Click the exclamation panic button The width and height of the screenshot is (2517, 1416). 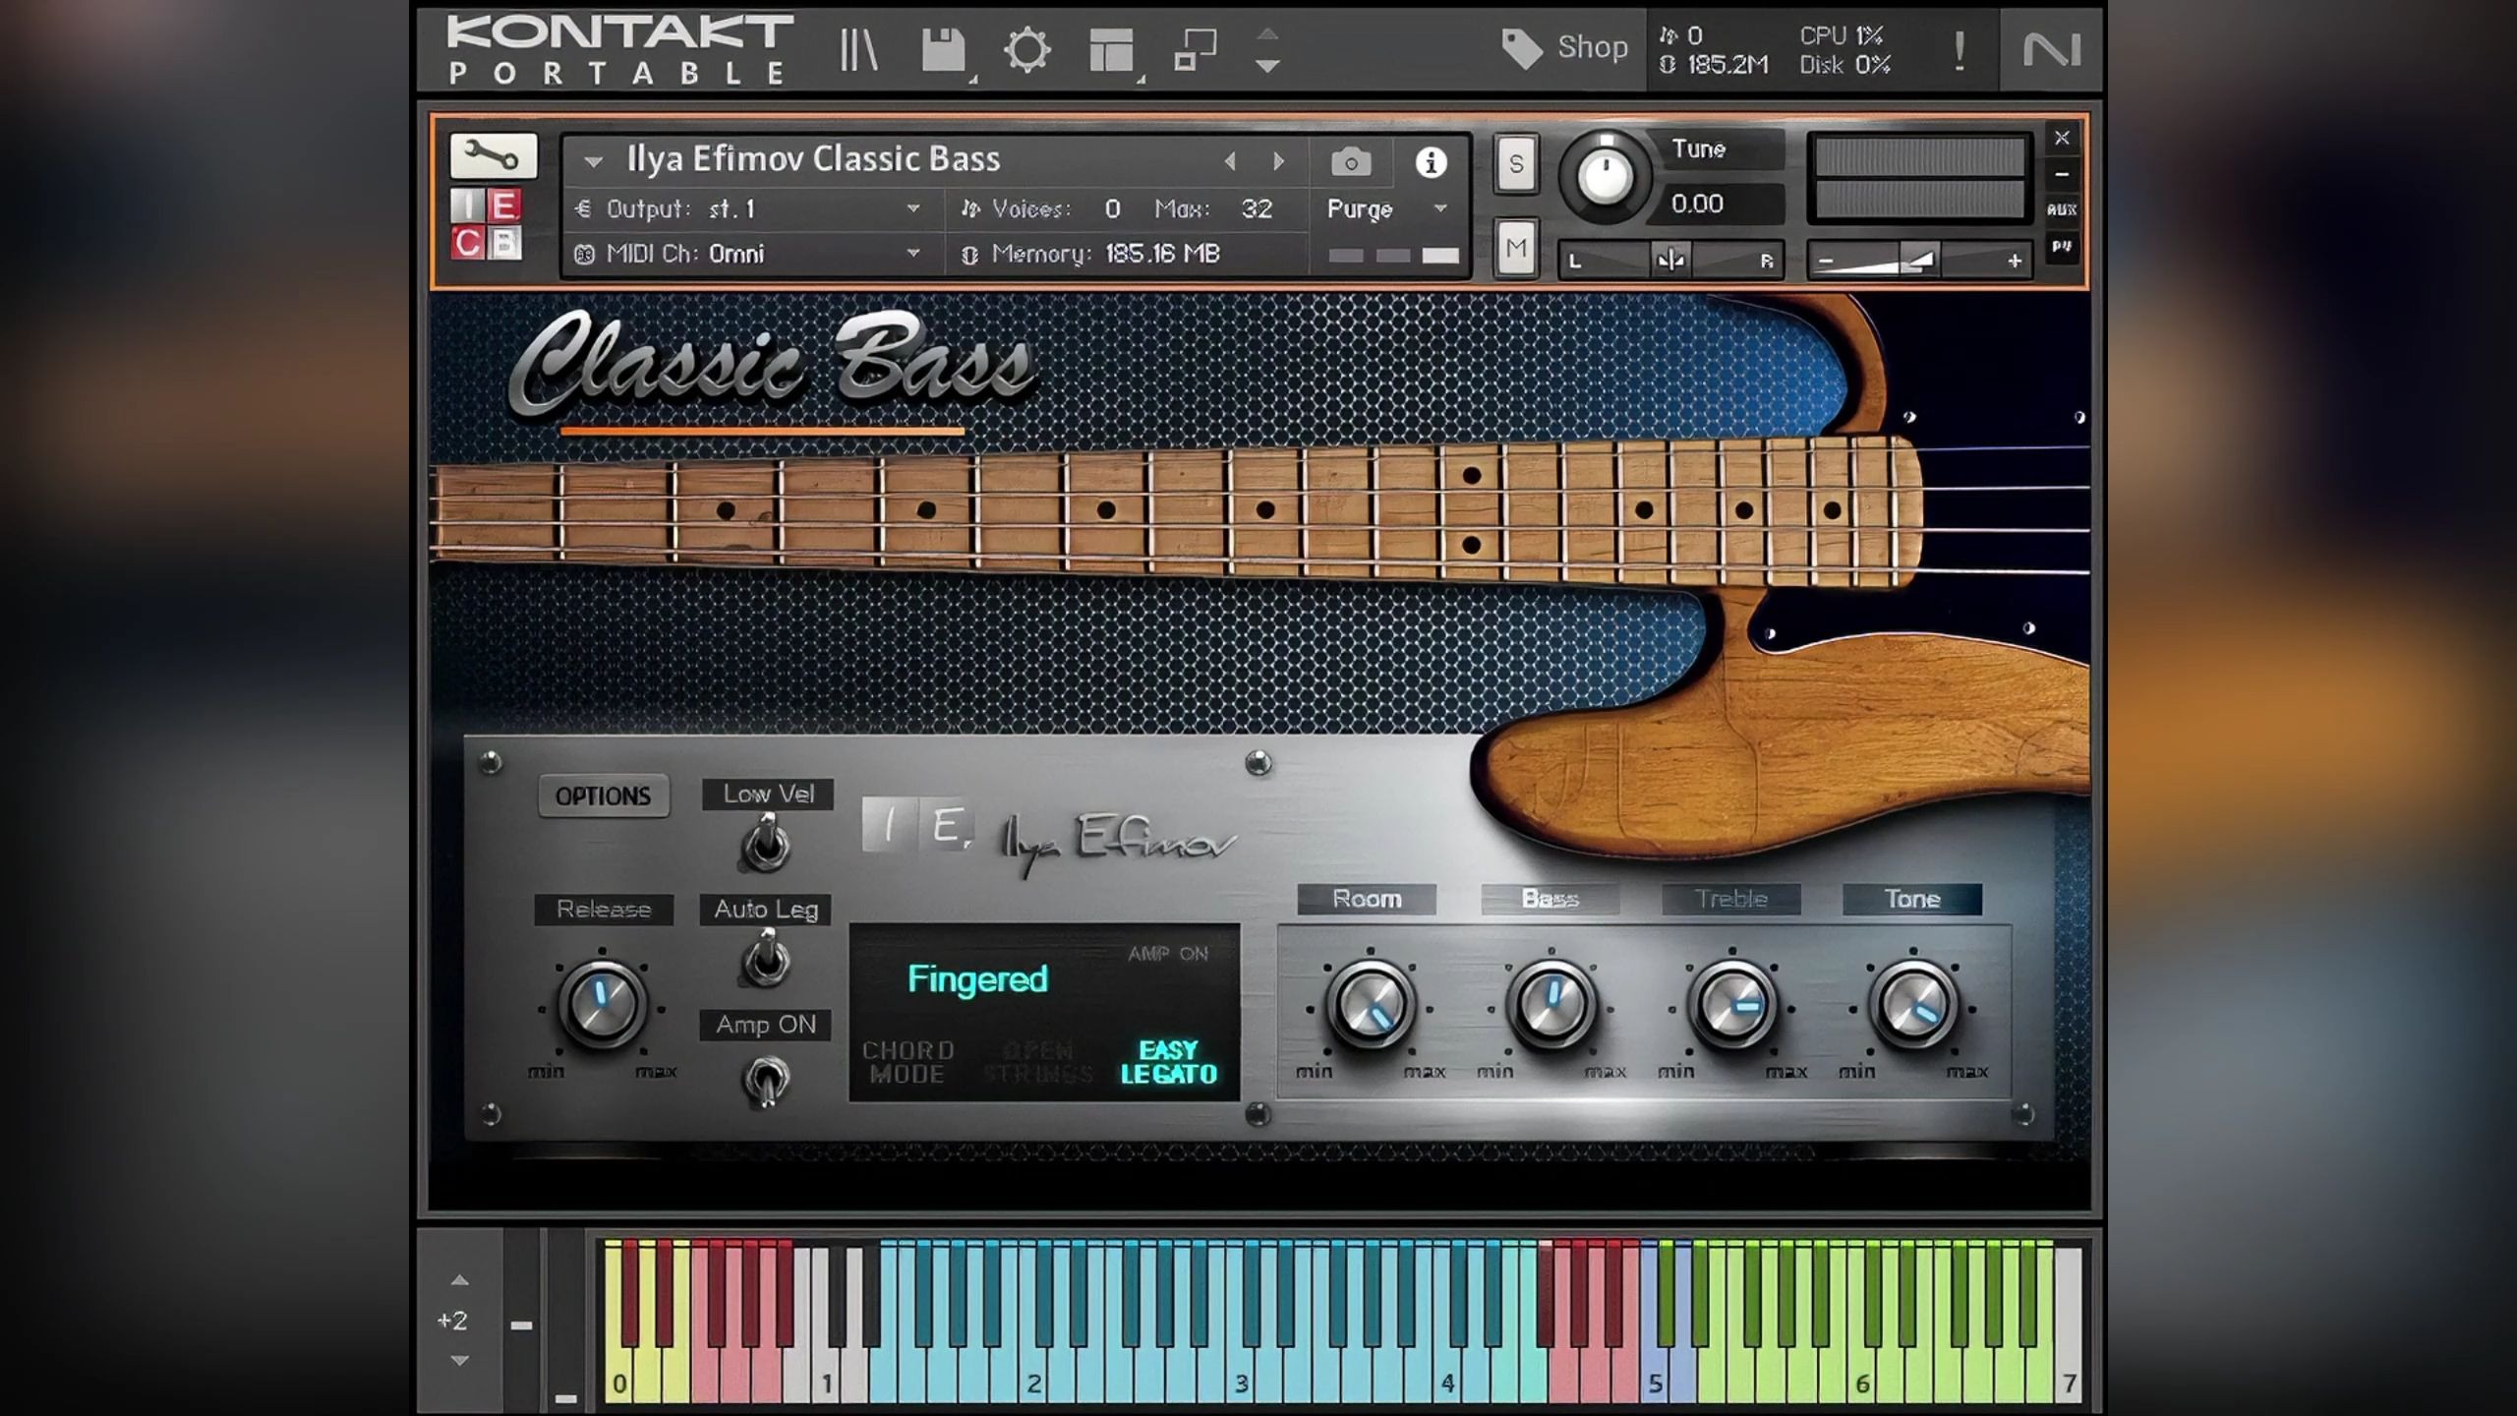click(x=1960, y=50)
